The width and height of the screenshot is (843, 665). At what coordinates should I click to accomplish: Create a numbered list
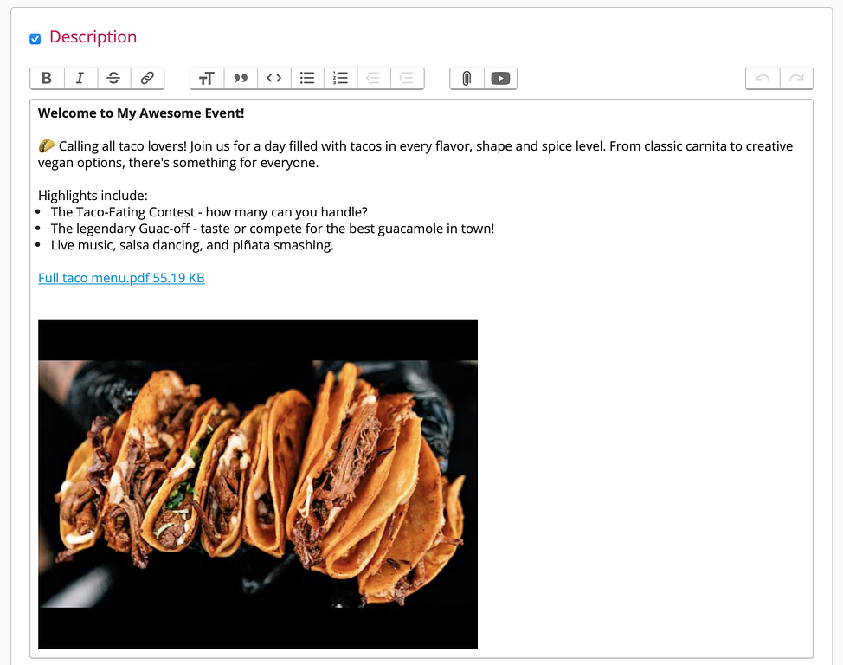341,78
